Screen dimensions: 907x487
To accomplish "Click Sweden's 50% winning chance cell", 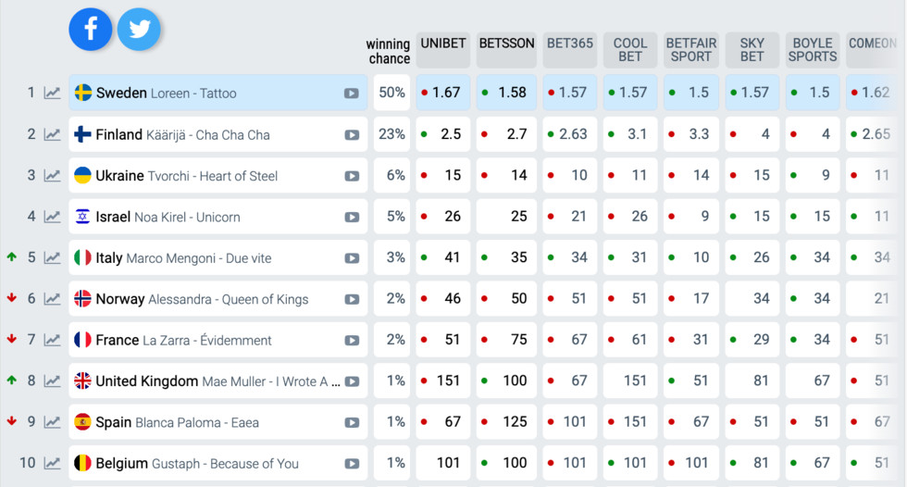I will click(x=391, y=93).
